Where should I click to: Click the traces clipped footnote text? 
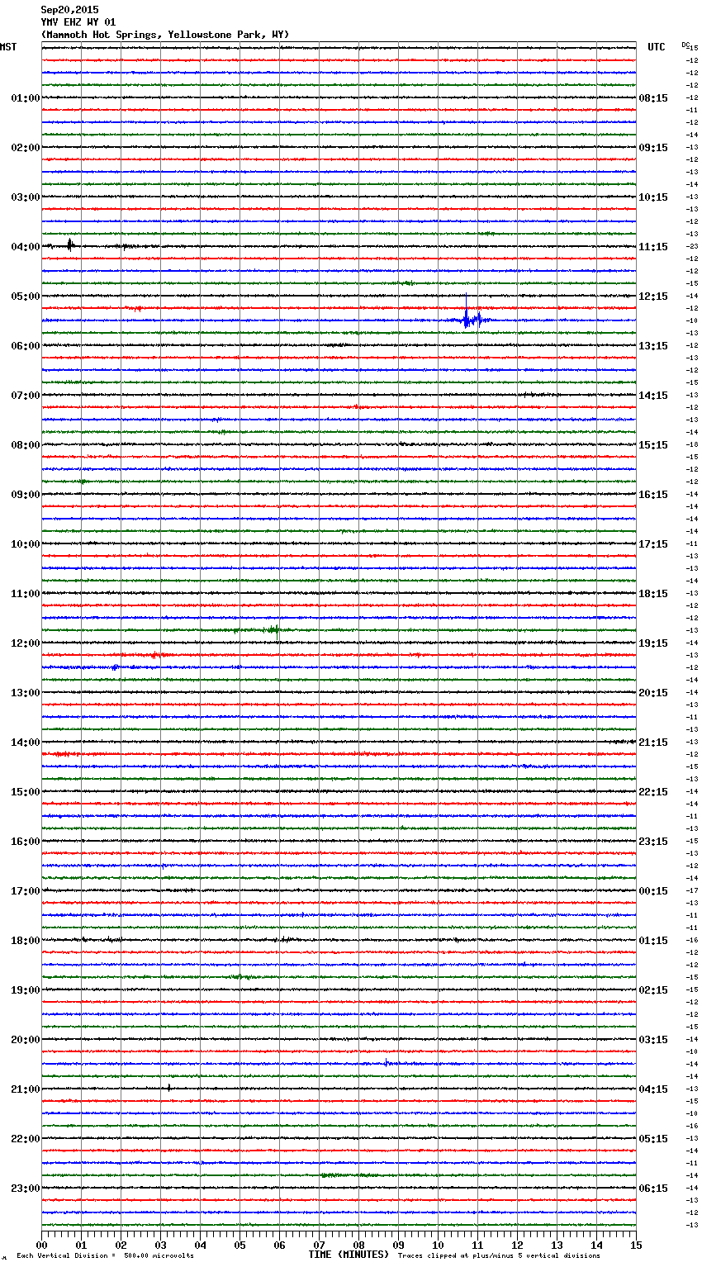click(x=499, y=1256)
